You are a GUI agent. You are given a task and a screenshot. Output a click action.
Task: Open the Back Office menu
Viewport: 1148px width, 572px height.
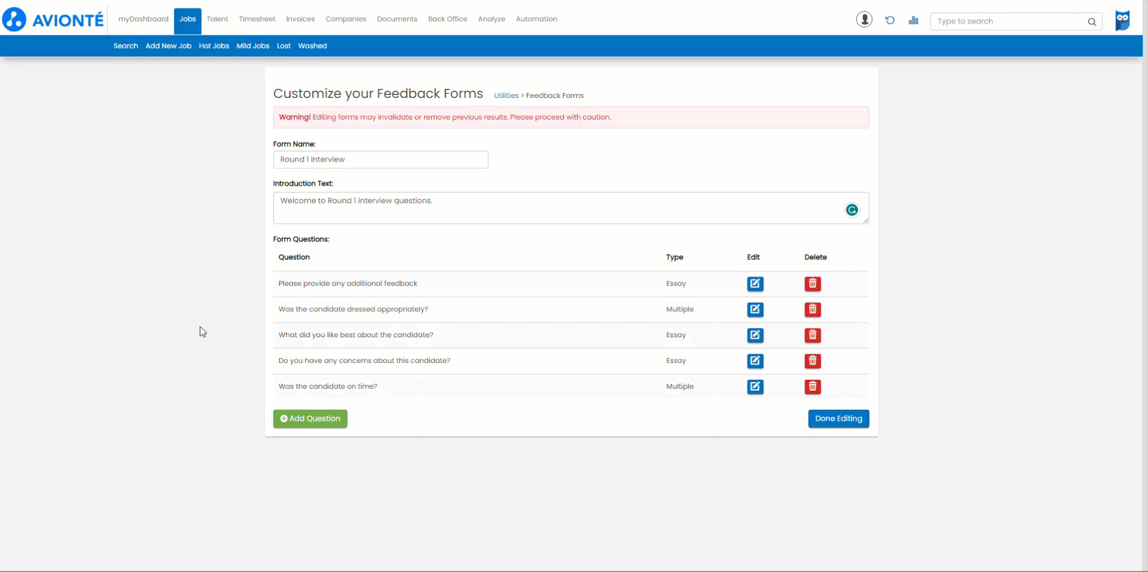(x=447, y=19)
